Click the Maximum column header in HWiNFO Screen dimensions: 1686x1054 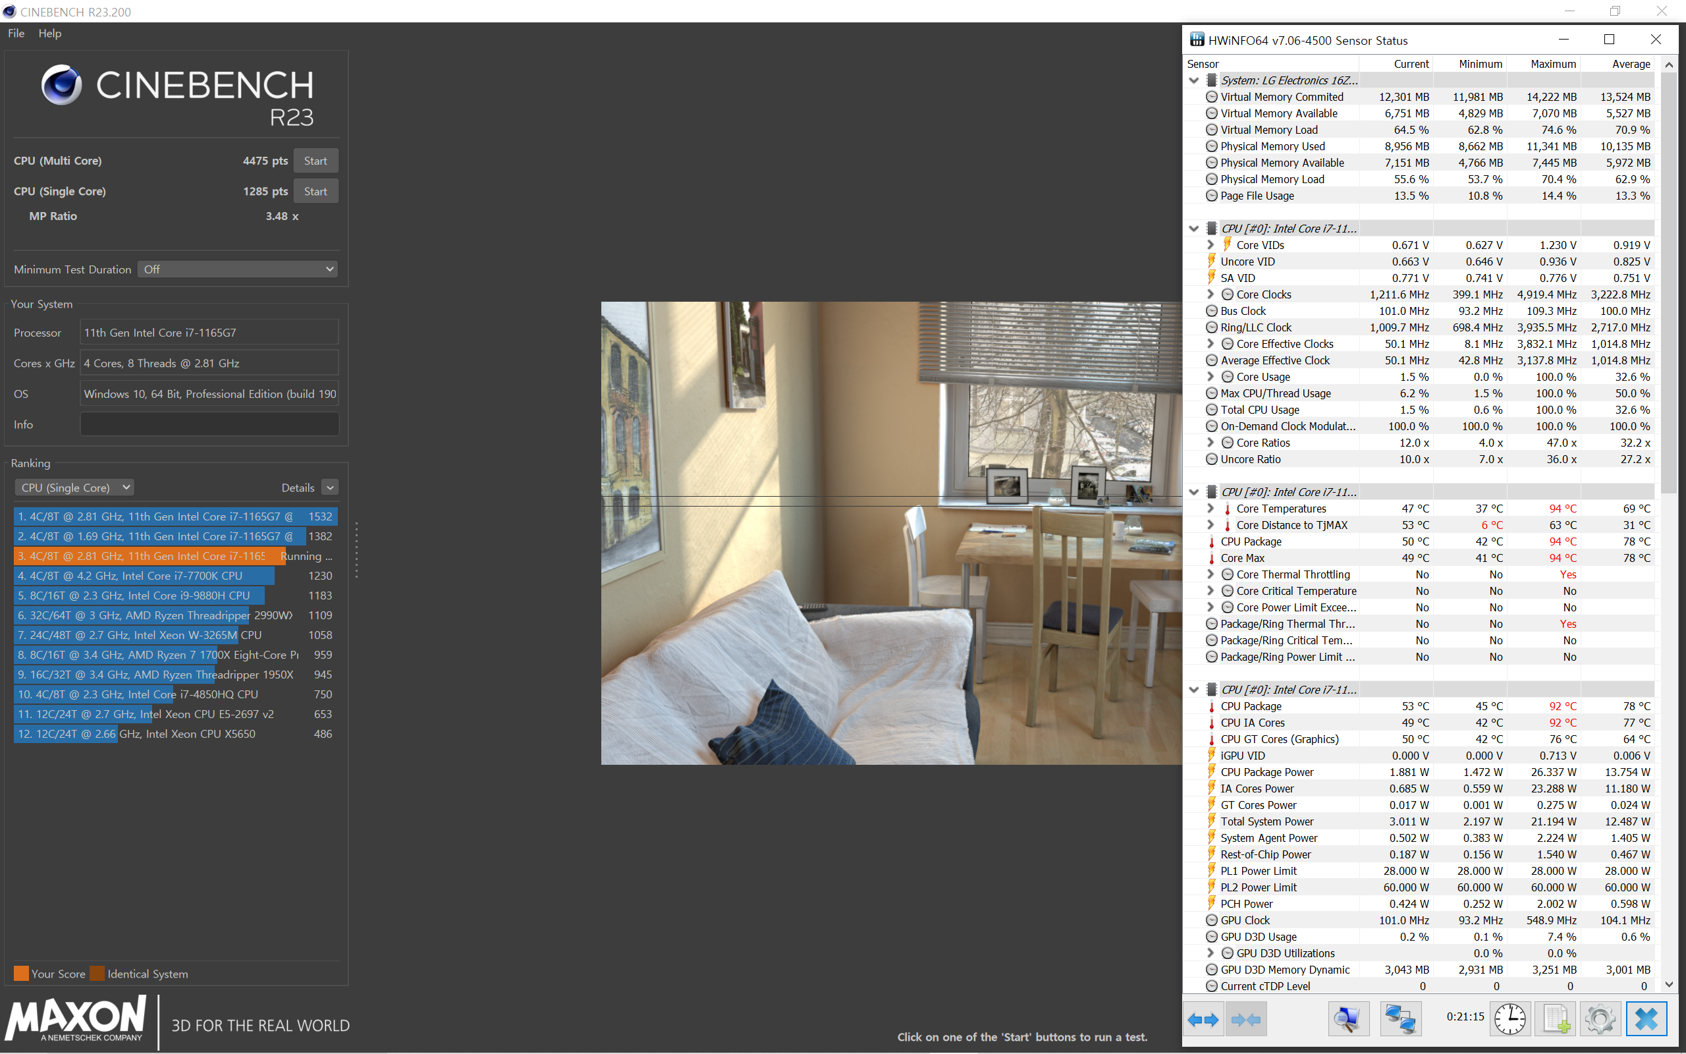point(1543,63)
